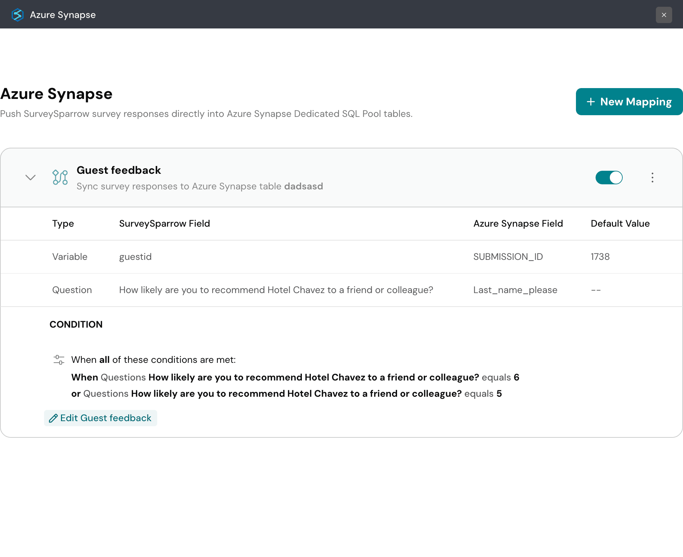This screenshot has width=683, height=557.
Task: Click the plus icon inside New Mapping button
Action: click(591, 102)
